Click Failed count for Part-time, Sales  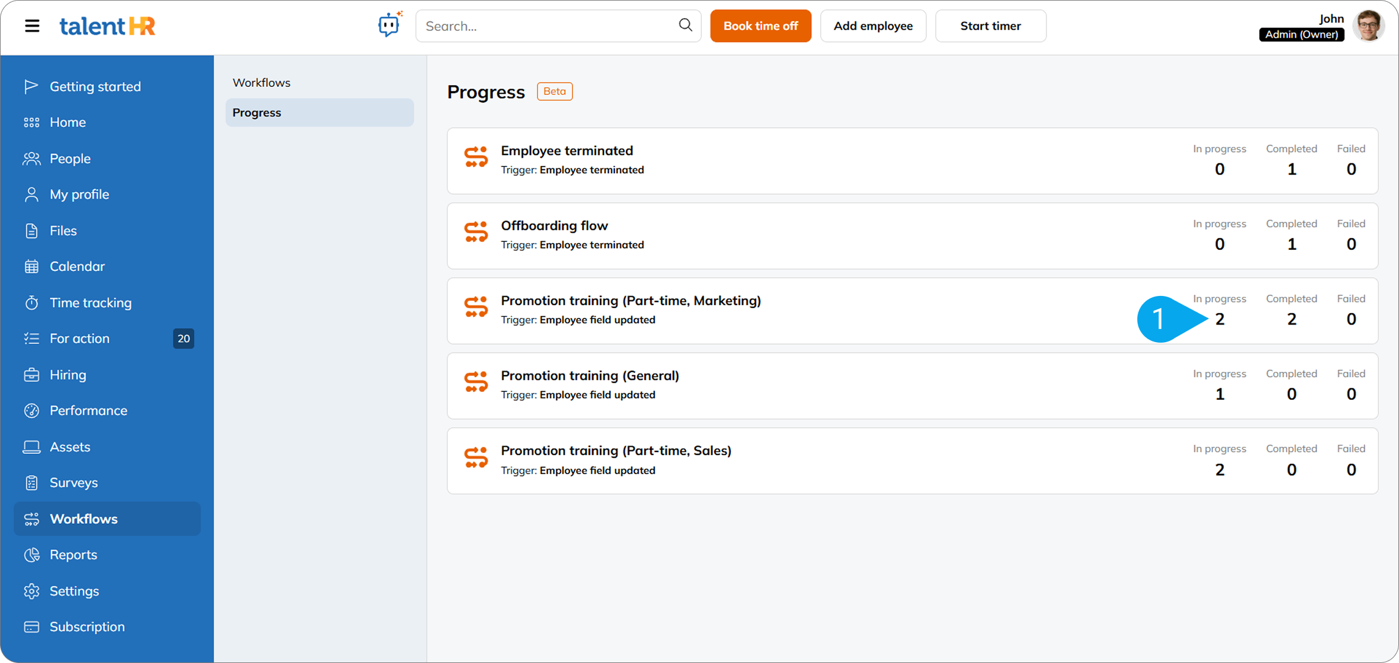tap(1351, 470)
